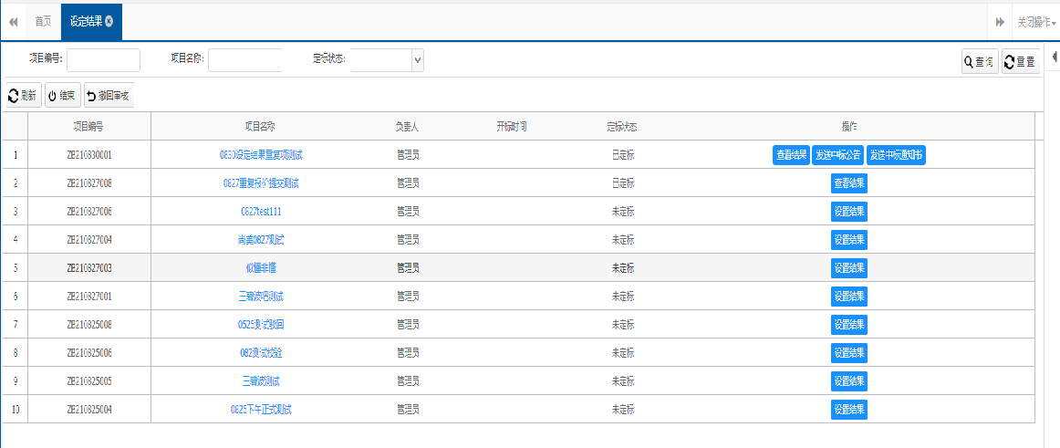Screen dimensions: 1060x448
Task: Click the 刷新 refresh icon button
Action: click(23, 96)
